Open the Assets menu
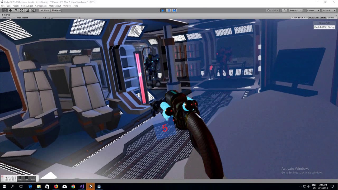The width and height of the screenshot is (338, 190). tap(16, 6)
